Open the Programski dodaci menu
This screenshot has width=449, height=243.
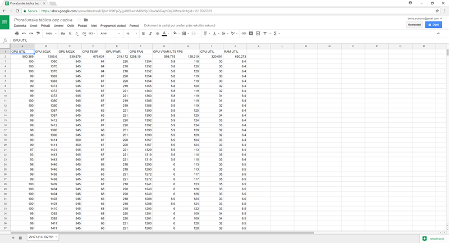click(x=113, y=25)
